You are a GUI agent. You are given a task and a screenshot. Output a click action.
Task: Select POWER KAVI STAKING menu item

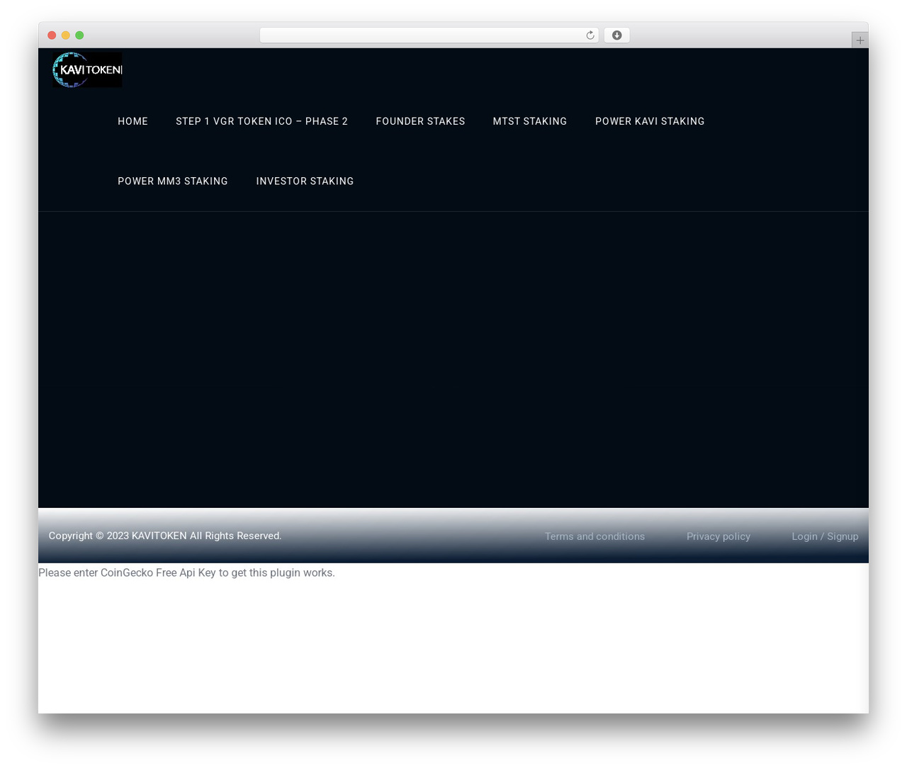pos(650,121)
